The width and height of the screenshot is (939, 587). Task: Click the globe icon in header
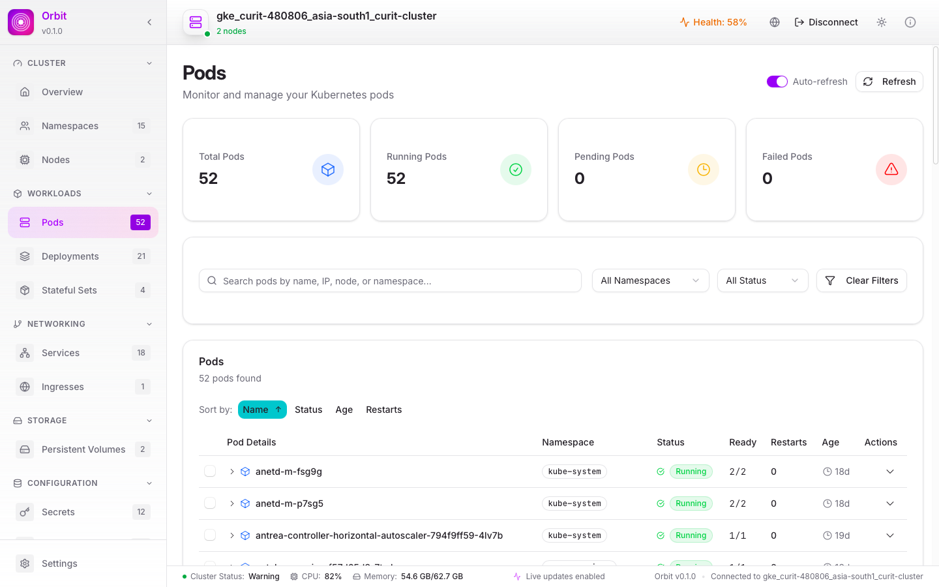click(775, 22)
